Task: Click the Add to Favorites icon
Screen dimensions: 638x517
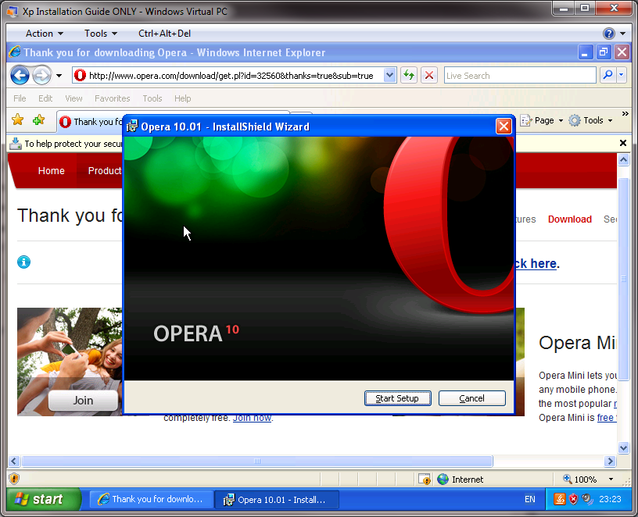Action: [x=38, y=120]
